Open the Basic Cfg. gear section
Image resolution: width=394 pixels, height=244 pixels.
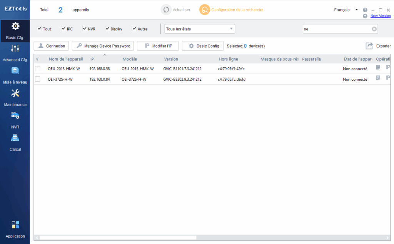pyautogui.click(x=15, y=31)
